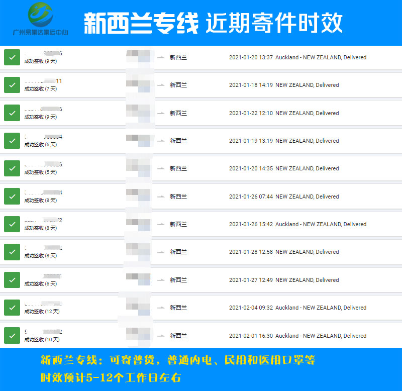The height and width of the screenshot is (391, 402).
Task: Toggle green check on 2021-01-26 15:42 row
Action: pyautogui.click(x=12, y=224)
